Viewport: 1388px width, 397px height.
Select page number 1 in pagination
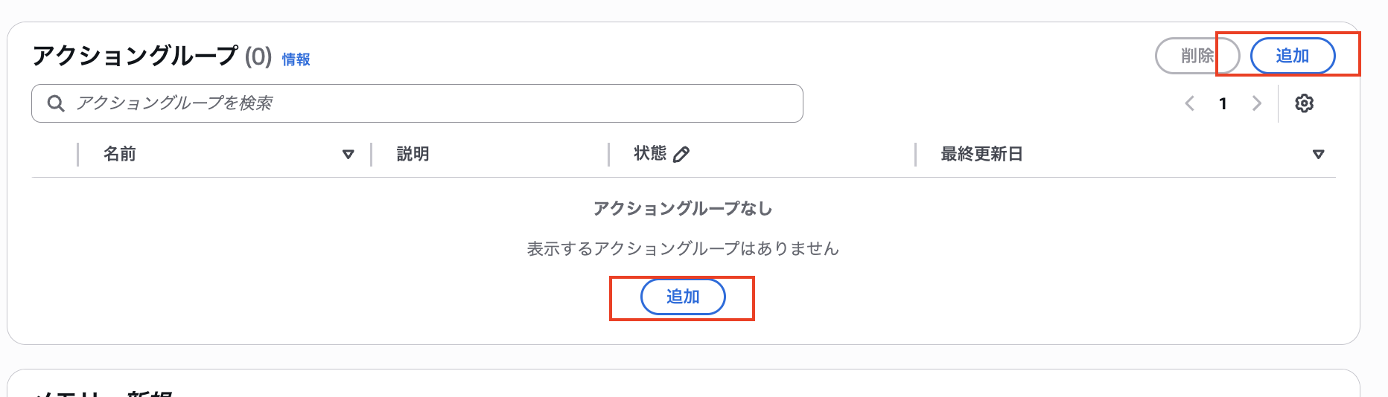[x=1223, y=103]
